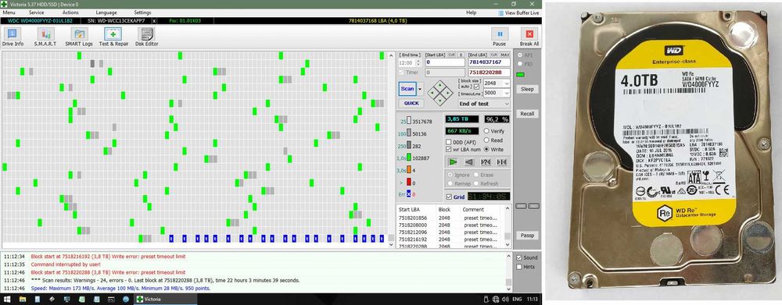The width and height of the screenshot is (782, 305).
Task: Toggle the Sound checkbox
Action: (x=519, y=257)
